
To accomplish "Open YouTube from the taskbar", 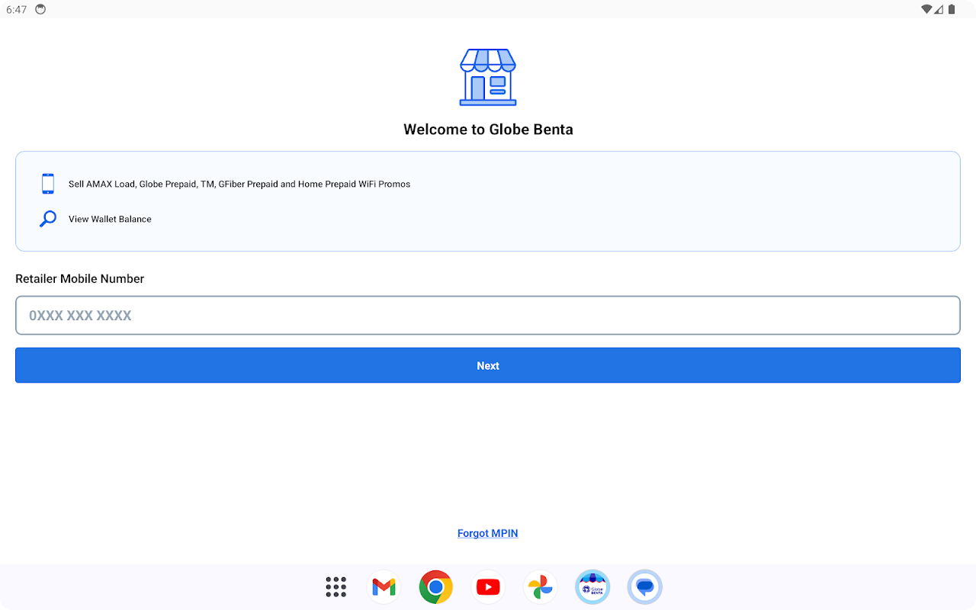I will click(488, 587).
